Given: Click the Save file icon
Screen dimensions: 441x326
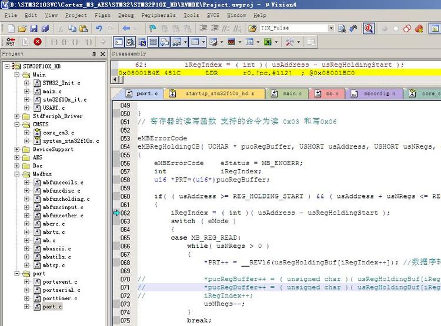Looking at the screenshot, I should pos(35,28).
